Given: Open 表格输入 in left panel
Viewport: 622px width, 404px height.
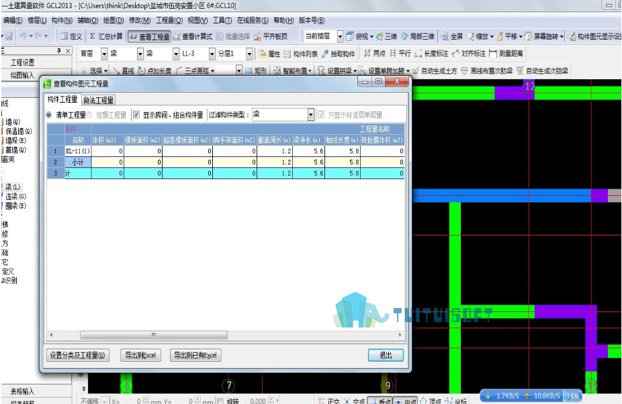Looking at the screenshot, I should coord(23,392).
